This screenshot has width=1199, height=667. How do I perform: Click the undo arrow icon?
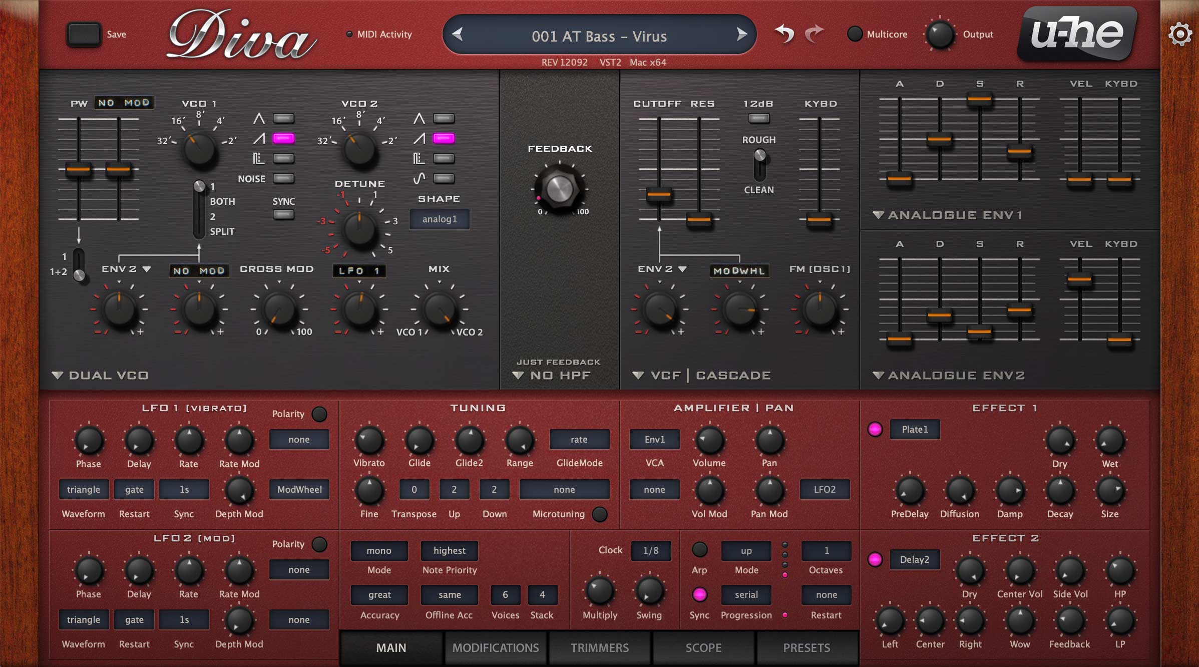784,34
